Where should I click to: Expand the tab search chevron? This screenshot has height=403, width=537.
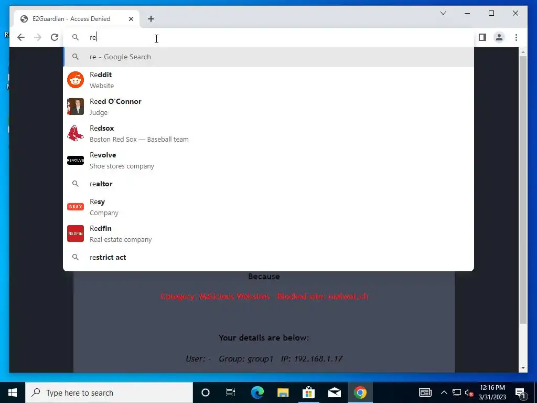click(x=443, y=13)
